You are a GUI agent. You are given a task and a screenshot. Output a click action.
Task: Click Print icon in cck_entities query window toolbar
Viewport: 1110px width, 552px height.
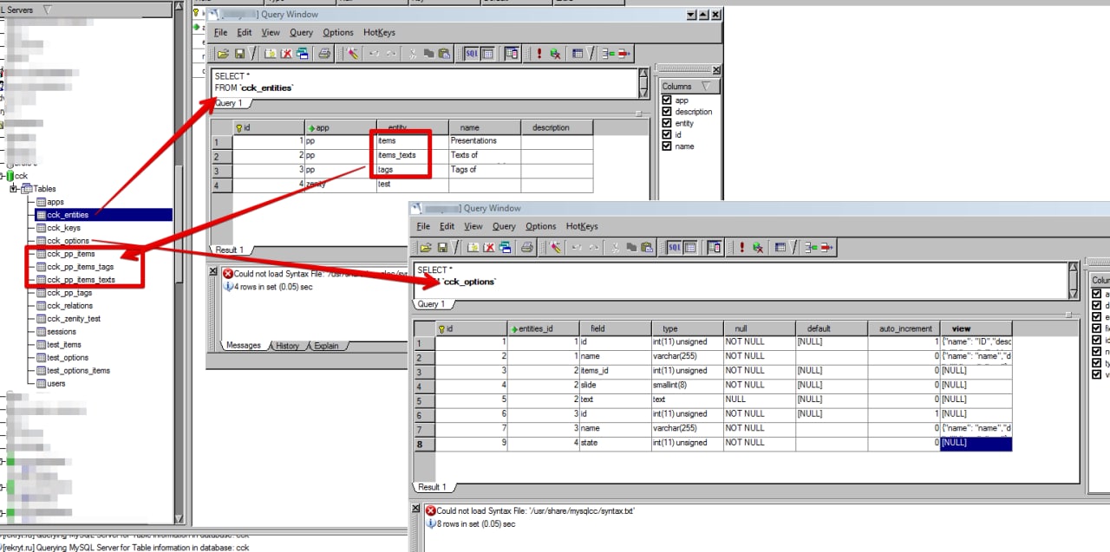tap(324, 54)
